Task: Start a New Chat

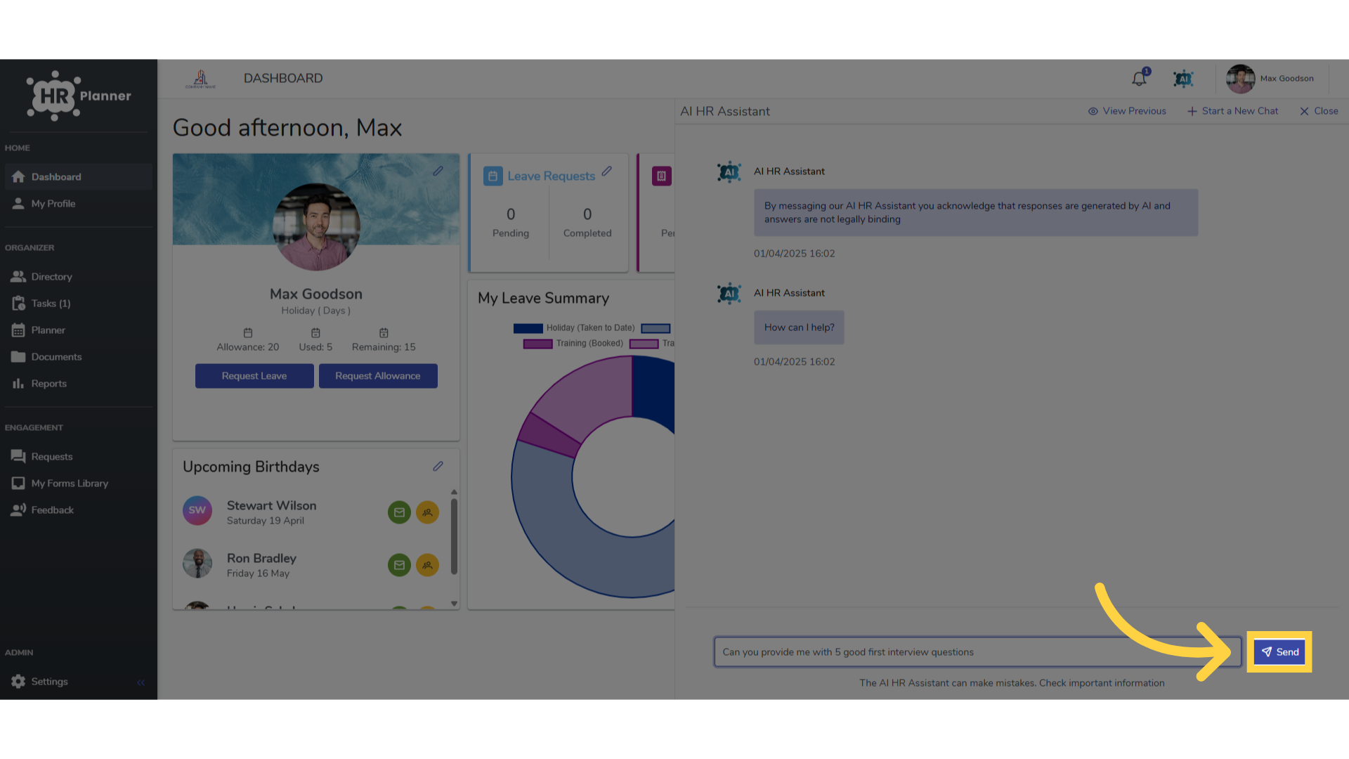Action: [1233, 111]
